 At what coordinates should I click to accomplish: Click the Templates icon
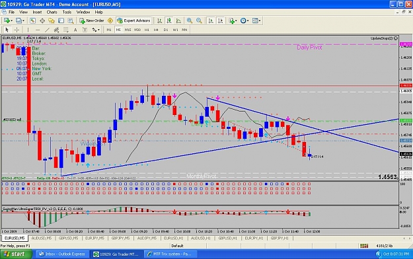255,20
